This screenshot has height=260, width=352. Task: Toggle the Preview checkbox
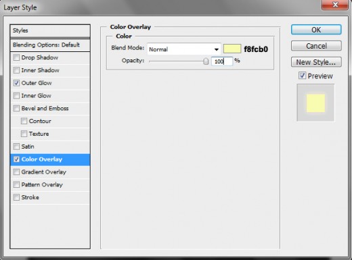tap(302, 76)
